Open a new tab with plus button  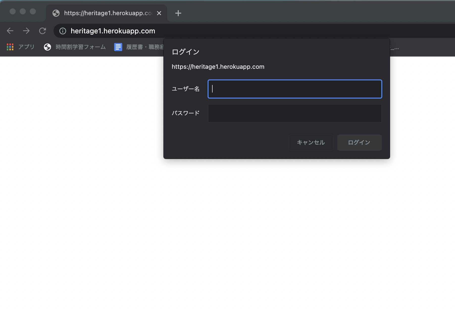pos(178,13)
